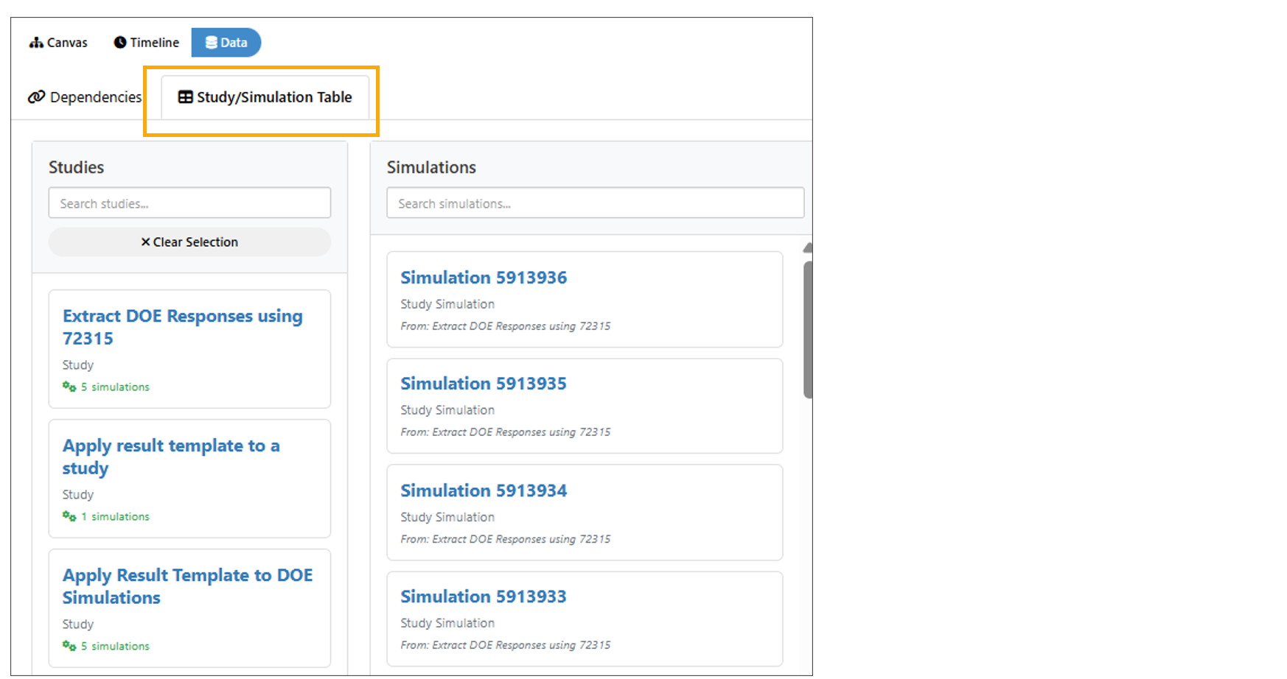Click the Canvas hierarchy icon
This screenshot has height=679, width=1287.
point(36,43)
